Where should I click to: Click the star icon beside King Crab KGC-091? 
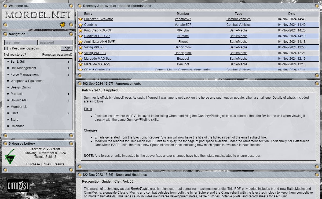[x=80, y=30]
